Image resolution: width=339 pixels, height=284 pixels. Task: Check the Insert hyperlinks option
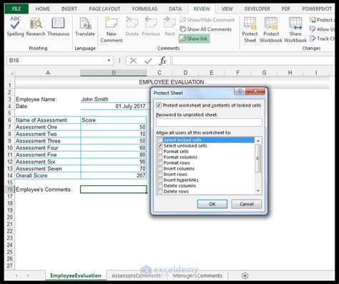click(x=160, y=180)
